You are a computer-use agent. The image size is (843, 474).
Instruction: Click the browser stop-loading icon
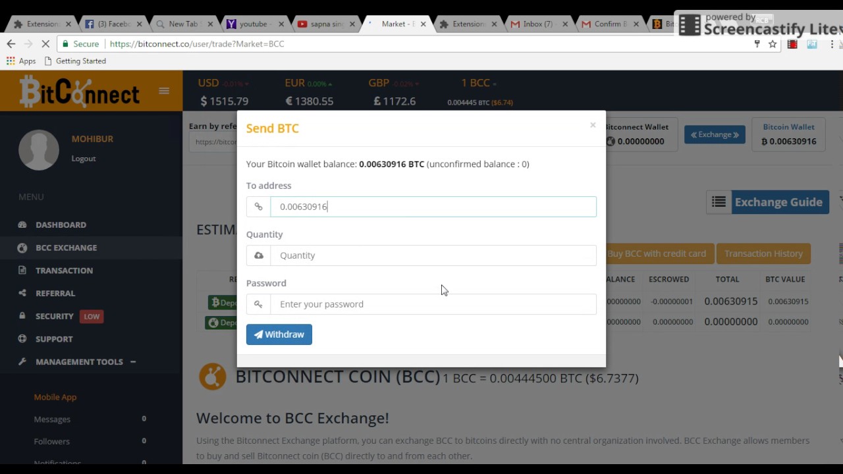(x=45, y=44)
